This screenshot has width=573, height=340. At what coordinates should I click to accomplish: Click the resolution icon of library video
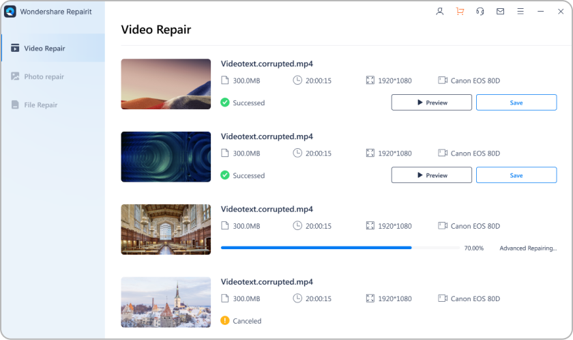[x=370, y=225]
